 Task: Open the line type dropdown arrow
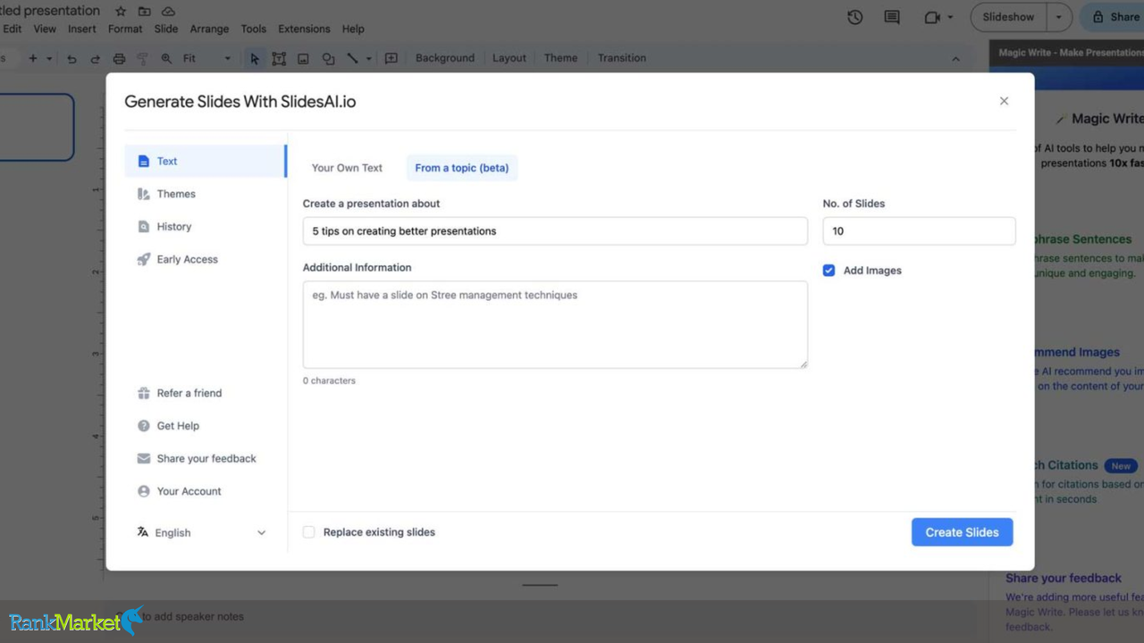pyautogui.click(x=368, y=58)
